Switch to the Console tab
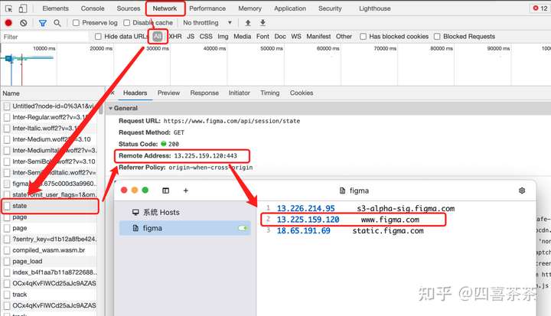Screen dimensions: 551x316 coord(93,8)
